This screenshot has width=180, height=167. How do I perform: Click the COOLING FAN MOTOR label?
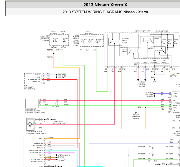pyautogui.click(x=36, y=132)
